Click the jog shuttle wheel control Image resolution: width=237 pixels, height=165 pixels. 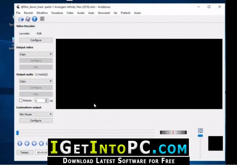click(x=173, y=133)
